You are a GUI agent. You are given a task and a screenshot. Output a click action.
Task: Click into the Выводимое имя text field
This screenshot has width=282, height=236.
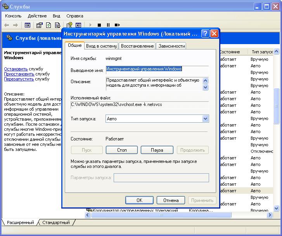(x=157, y=69)
